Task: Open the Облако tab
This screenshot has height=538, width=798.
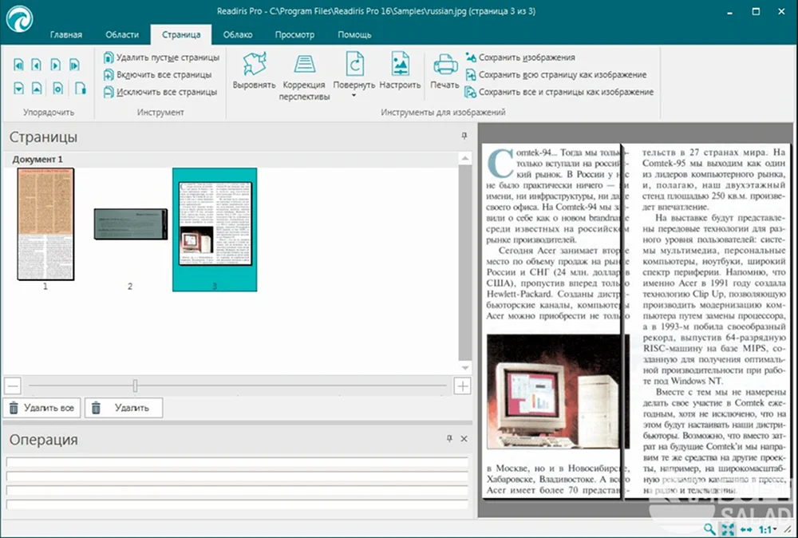Action: 238,34
